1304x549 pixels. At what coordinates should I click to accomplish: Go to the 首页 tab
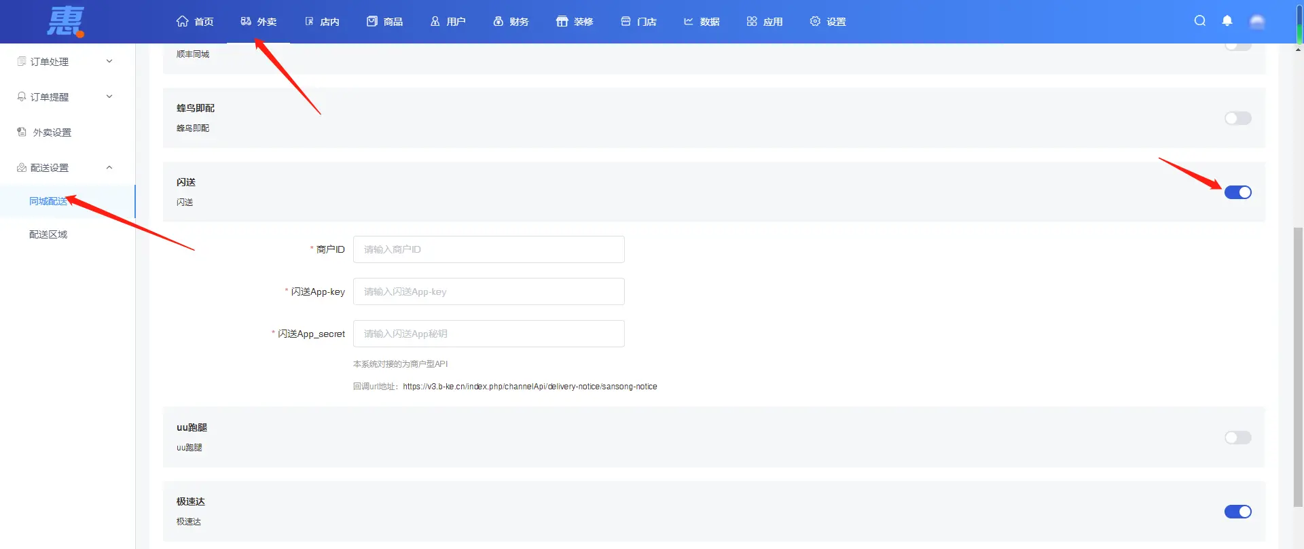tap(204, 22)
